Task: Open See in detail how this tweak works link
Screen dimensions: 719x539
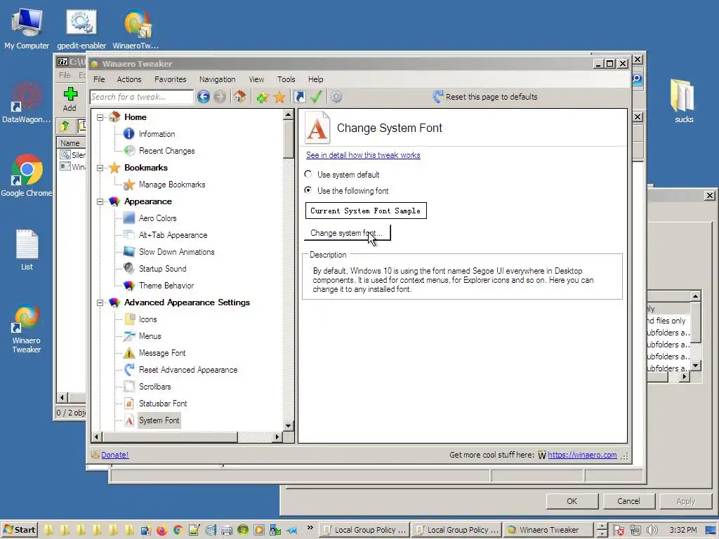Action: click(363, 155)
